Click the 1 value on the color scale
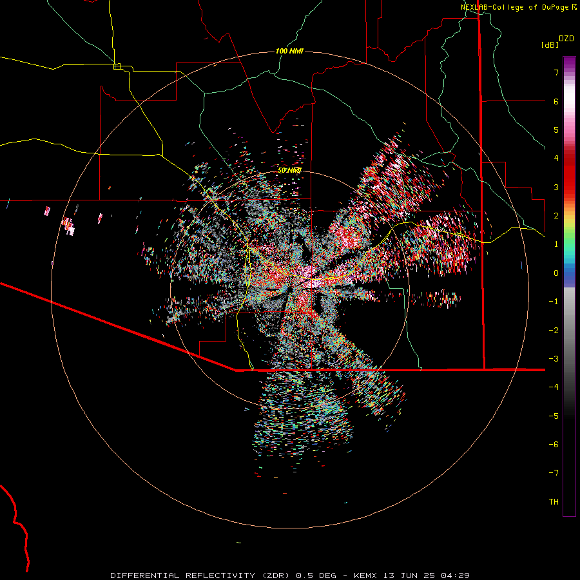 click(556, 244)
